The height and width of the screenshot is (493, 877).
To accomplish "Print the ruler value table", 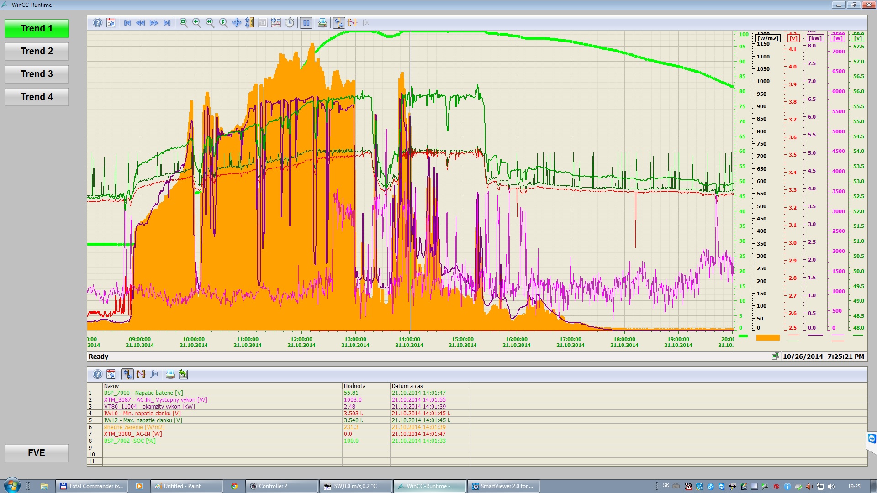I will click(x=170, y=374).
